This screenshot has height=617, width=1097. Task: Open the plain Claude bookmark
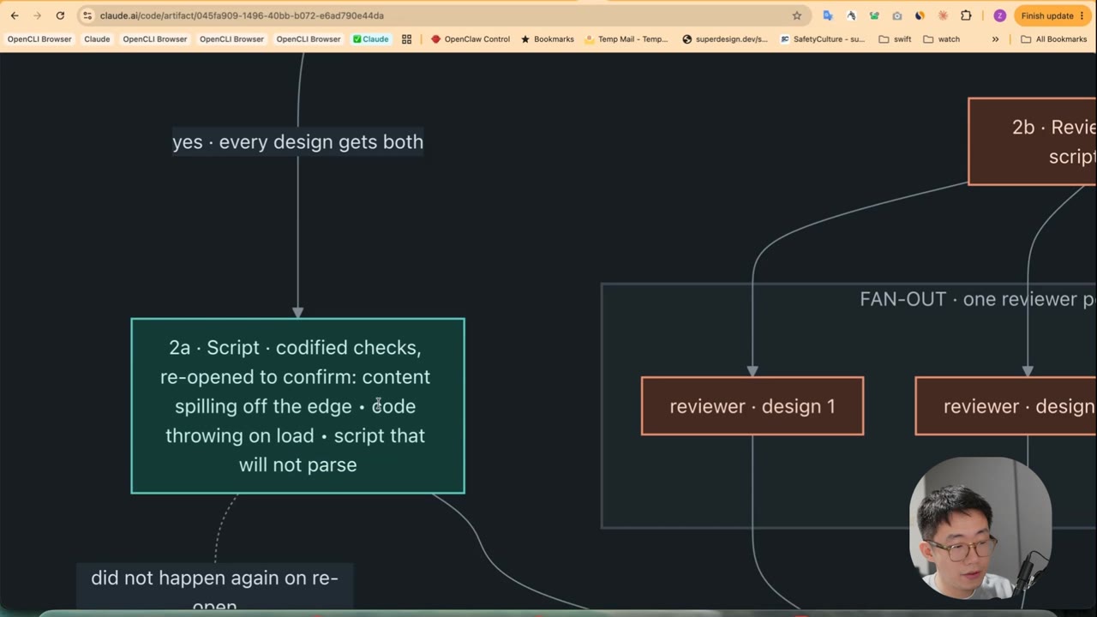point(97,39)
